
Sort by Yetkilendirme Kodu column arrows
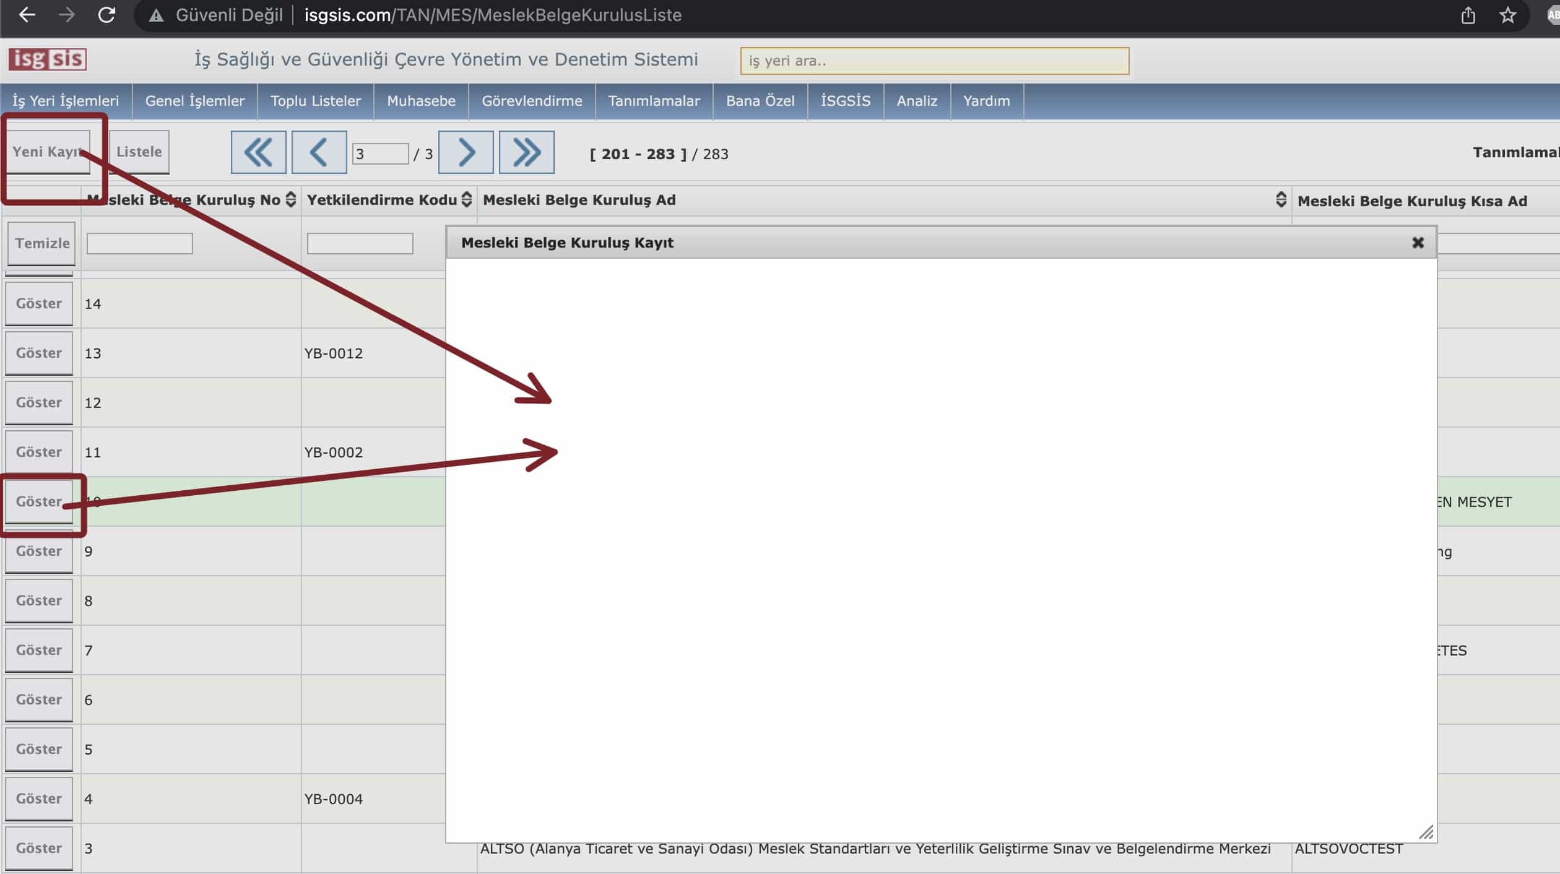pos(467,200)
